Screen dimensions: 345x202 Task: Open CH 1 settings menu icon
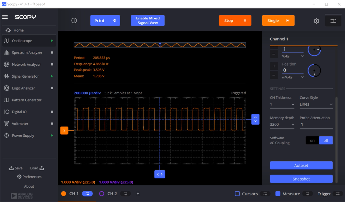(87, 194)
